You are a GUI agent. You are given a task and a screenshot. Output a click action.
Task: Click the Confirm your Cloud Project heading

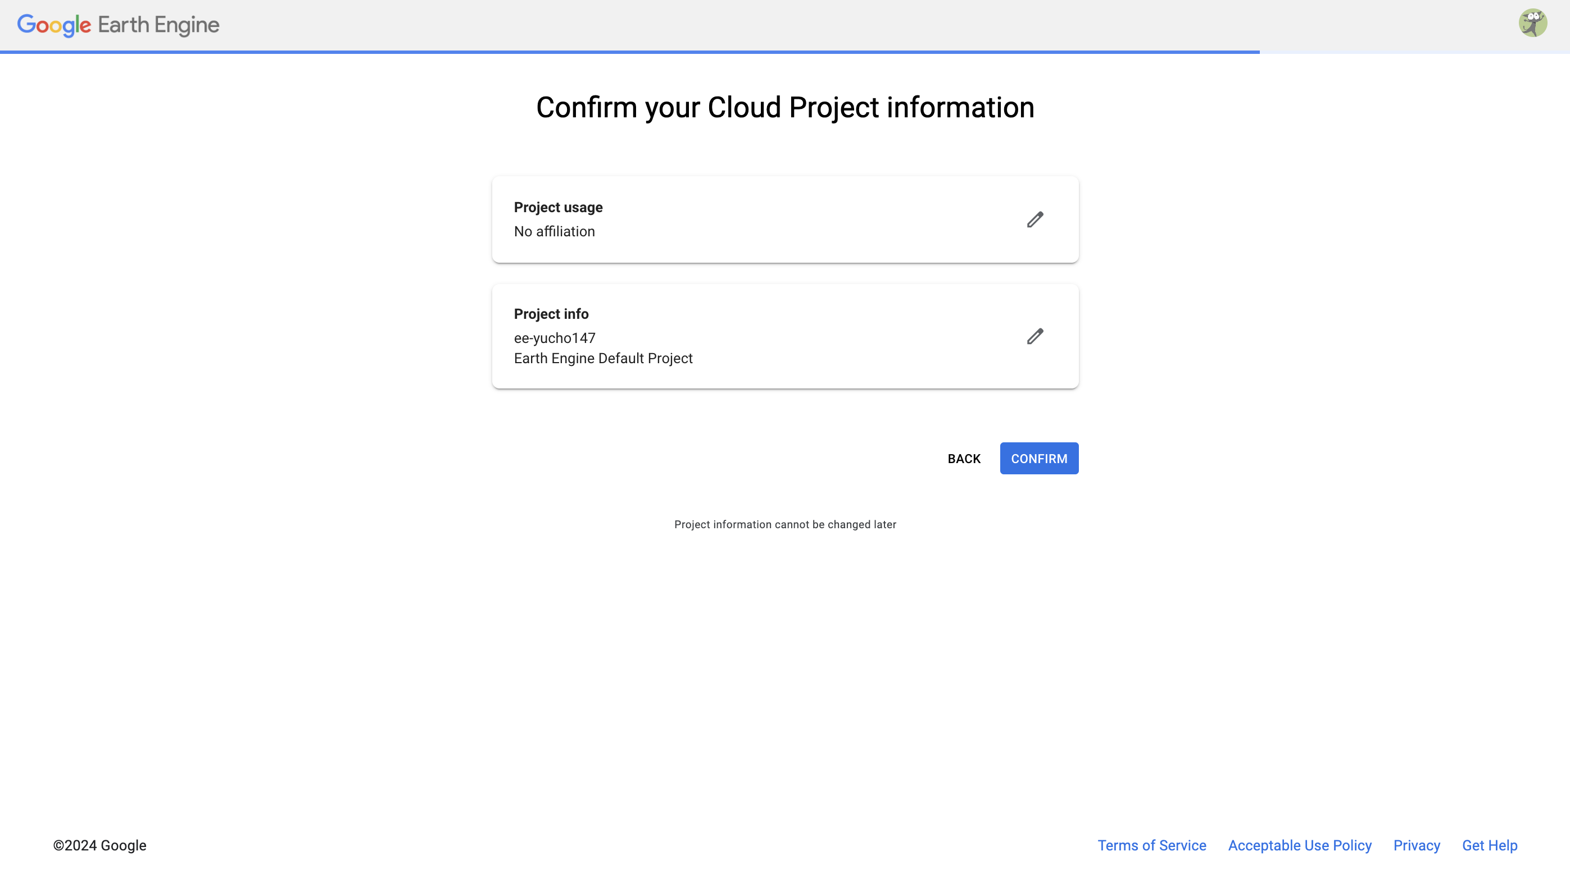coord(785,108)
